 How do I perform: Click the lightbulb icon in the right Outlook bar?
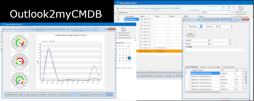point(118,3)
